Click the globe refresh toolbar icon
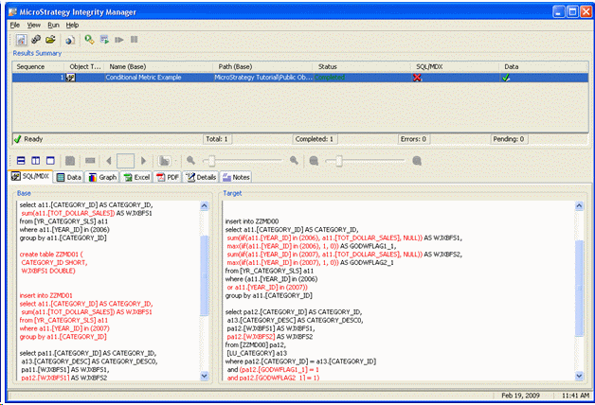This screenshot has height=405, width=595. coord(70,40)
